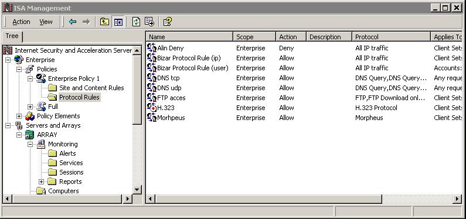Sort by the Description column header

tap(329, 37)
